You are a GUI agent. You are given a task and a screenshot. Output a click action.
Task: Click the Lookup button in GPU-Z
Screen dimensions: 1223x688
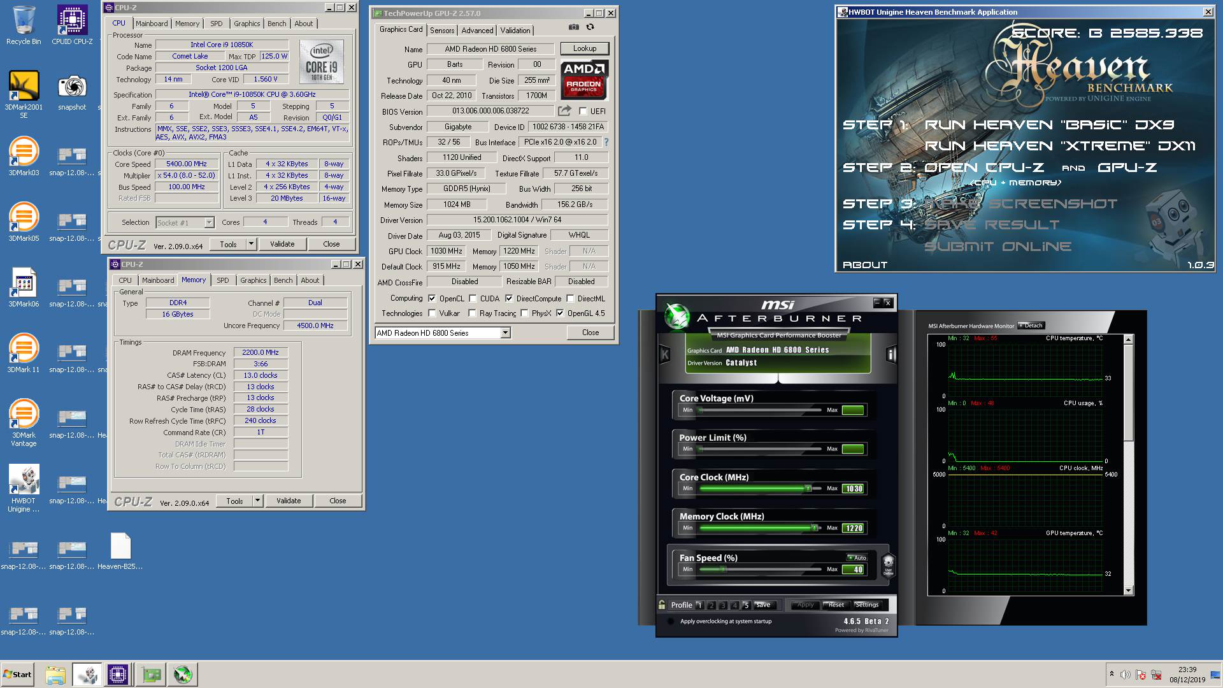(585, 48)
